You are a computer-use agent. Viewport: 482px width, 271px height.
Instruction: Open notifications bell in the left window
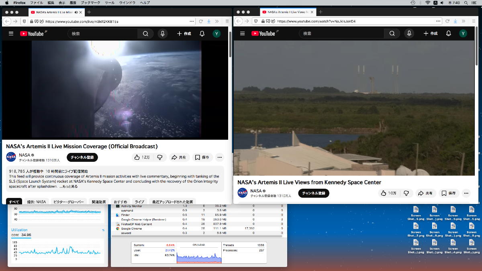[x=202, y=34]
